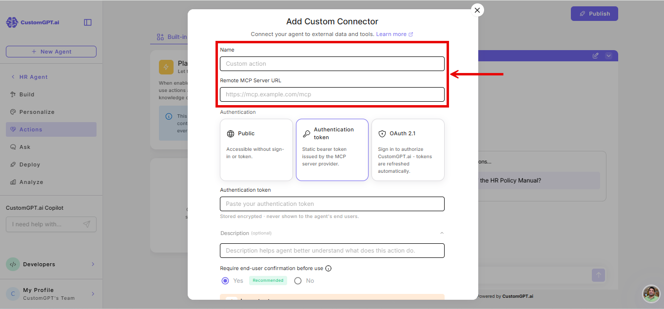Image resolution: width=664 pixels, height=309 pixels.
Task: Click the CustomGPT.ai brain logo
Action: tap(12, 22)
